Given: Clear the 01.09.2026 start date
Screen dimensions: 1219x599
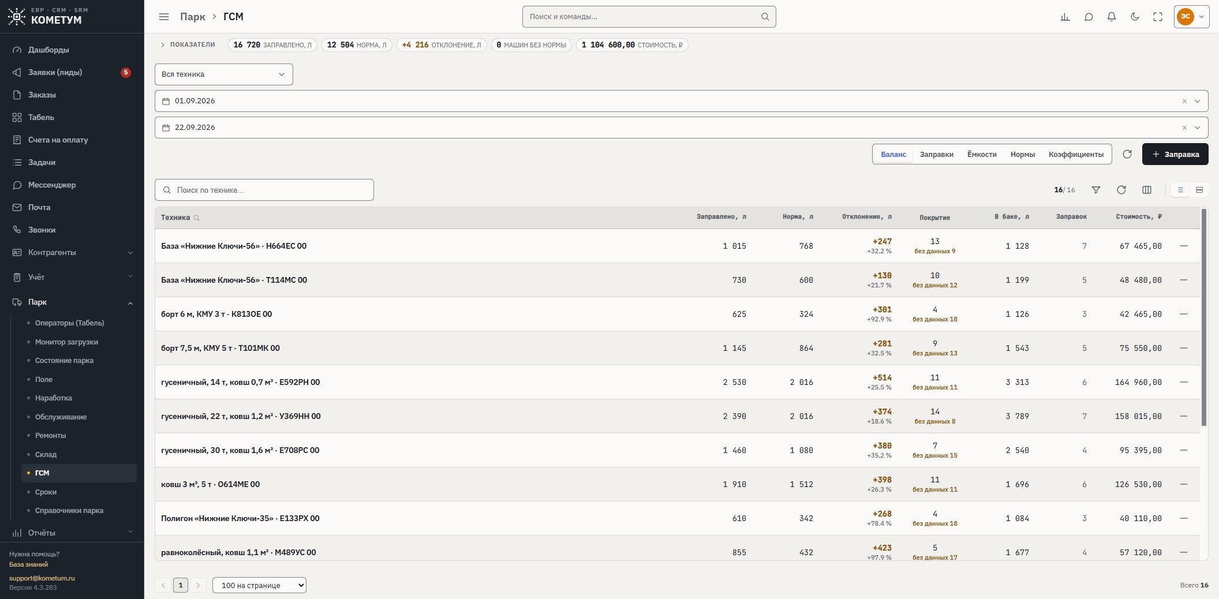Looking at the screenshot, I should coord(1184,101).
